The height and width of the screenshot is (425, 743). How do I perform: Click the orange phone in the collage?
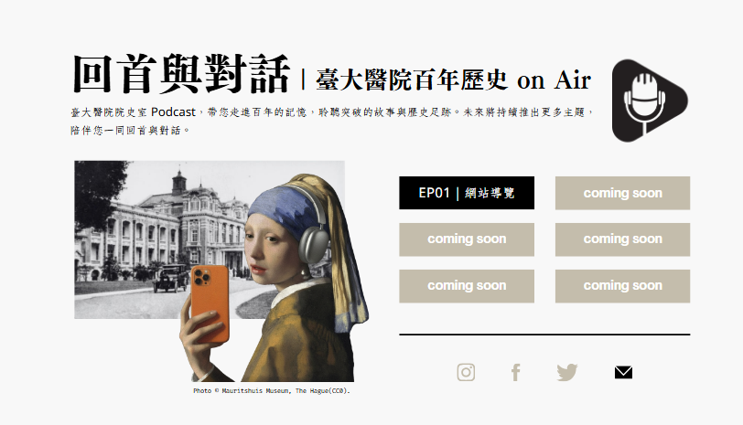tap(210, 303)
